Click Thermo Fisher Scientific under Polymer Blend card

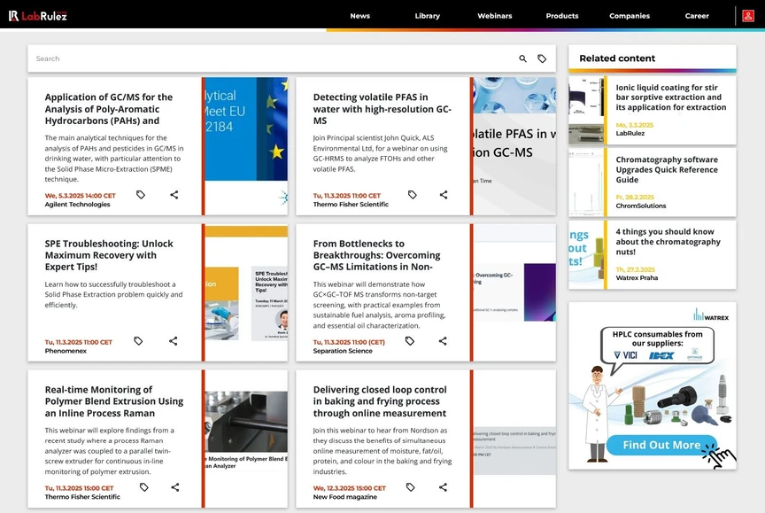[x=82, y=496]
